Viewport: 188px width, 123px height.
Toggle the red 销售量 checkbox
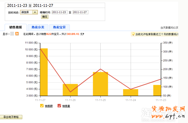pyautogui.click(x=59, y=106)
